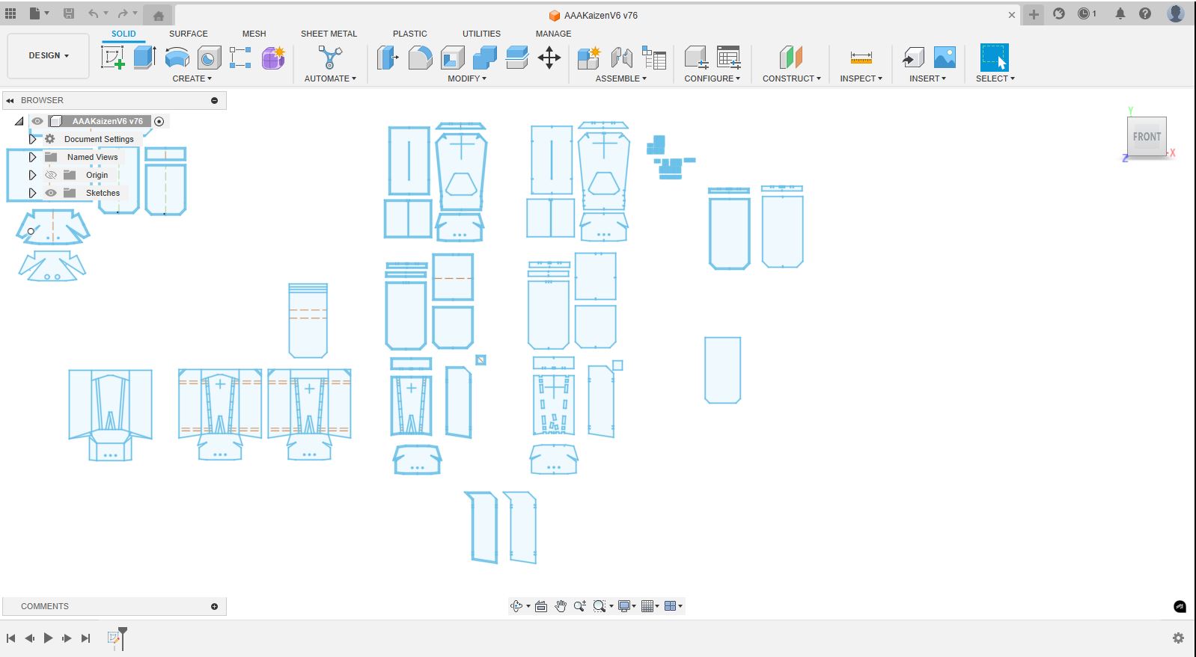Expand the Named Views folder
This screenshot has width=1196, height=657.
point(32,157)
